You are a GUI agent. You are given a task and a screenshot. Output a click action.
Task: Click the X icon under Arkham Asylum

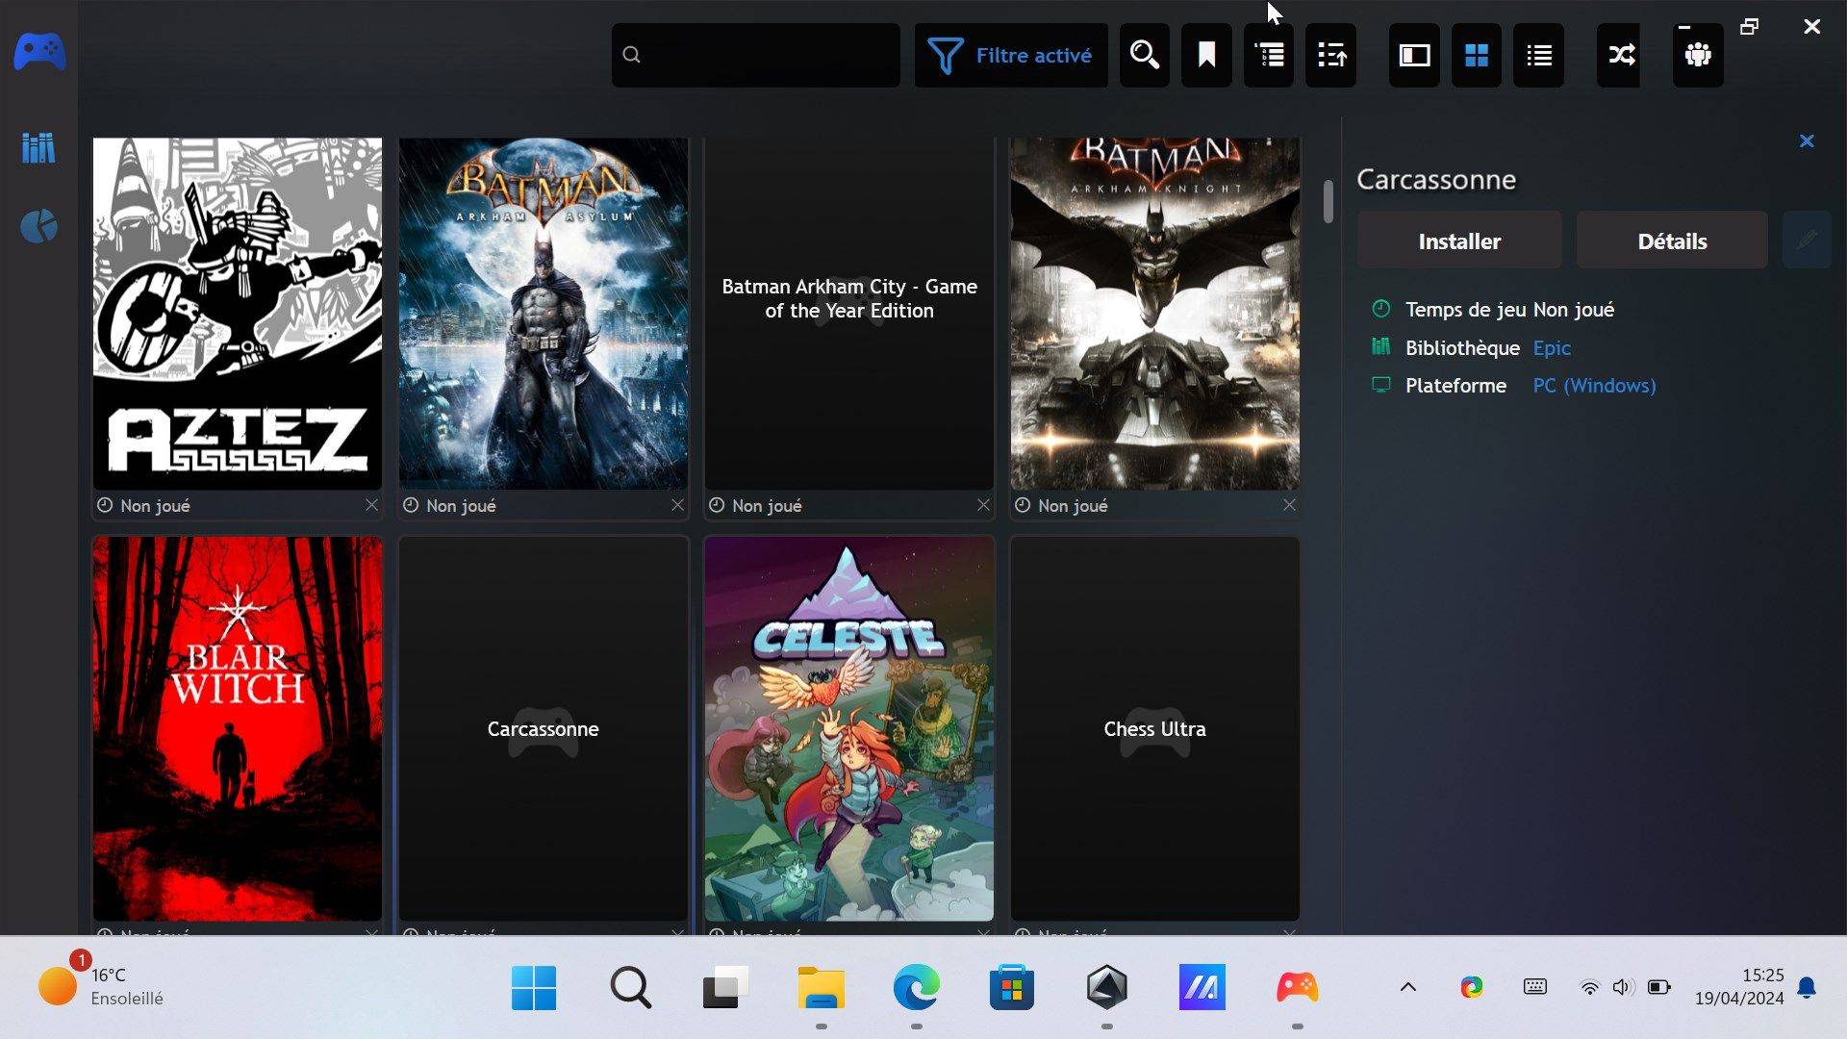click(677, 505)
